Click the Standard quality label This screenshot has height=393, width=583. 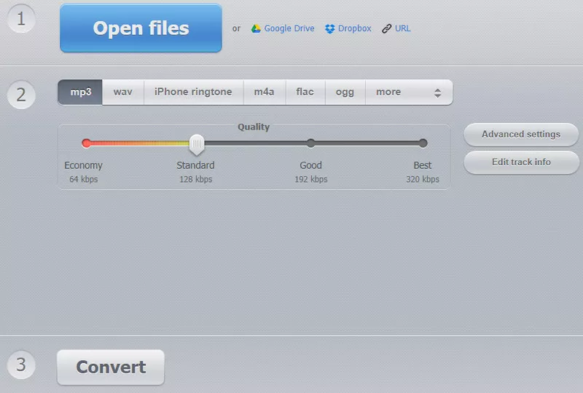click(195, 165)
